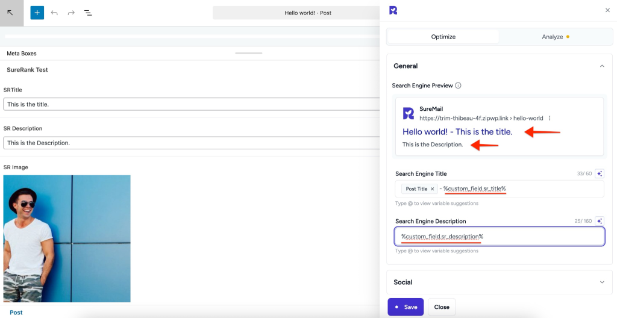Click the '33/ 60' character counter

click(x=583, y=173)
